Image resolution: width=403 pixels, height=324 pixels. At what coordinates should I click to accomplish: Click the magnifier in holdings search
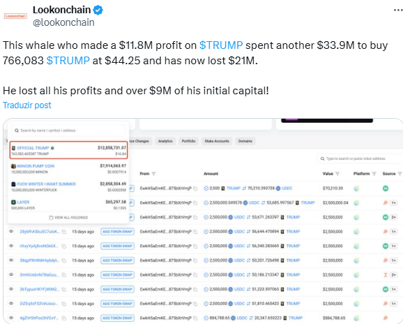pos(17,131)
